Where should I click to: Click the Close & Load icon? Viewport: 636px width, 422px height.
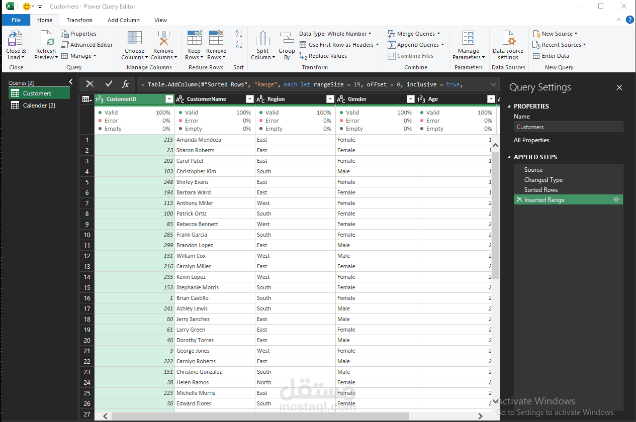tap(16, 39)
